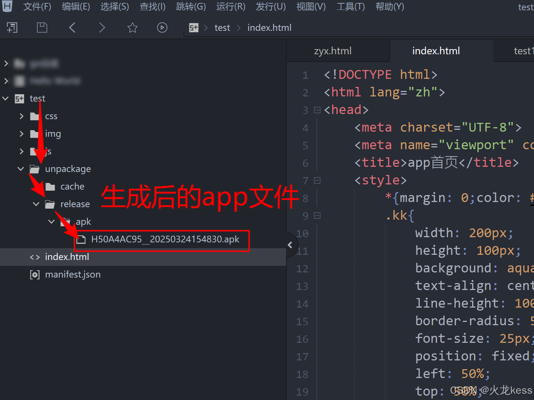Go back with the left arrow icon
This screenshot has width=534, height=400.
click(x=72, y=27)
